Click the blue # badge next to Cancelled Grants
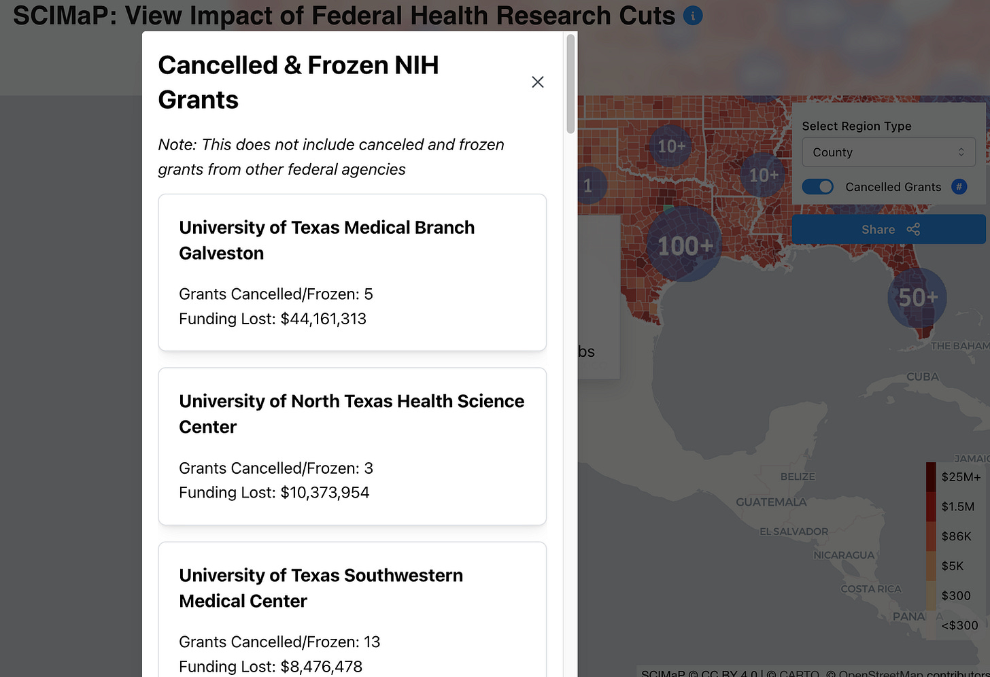 (x=959, y=186)
